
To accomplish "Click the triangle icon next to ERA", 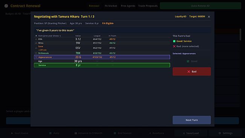I will pyautogui.click(x=36, y=39).
